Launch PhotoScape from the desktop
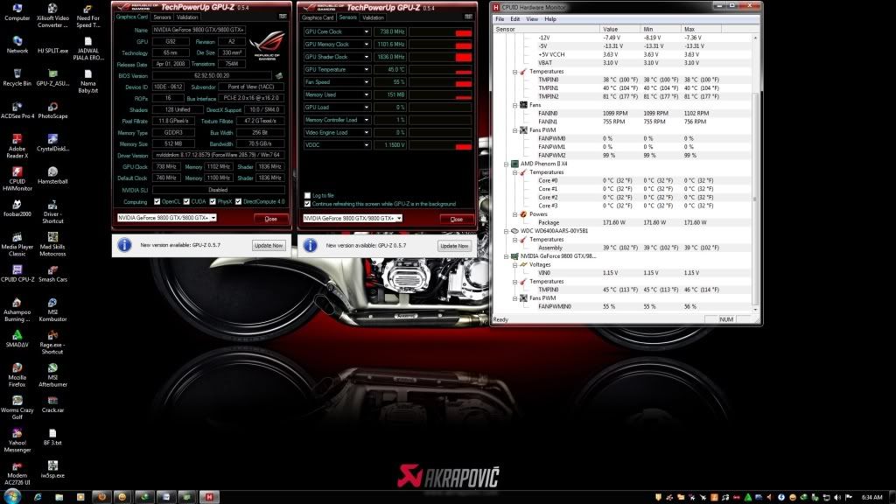 tap(52, 110)
